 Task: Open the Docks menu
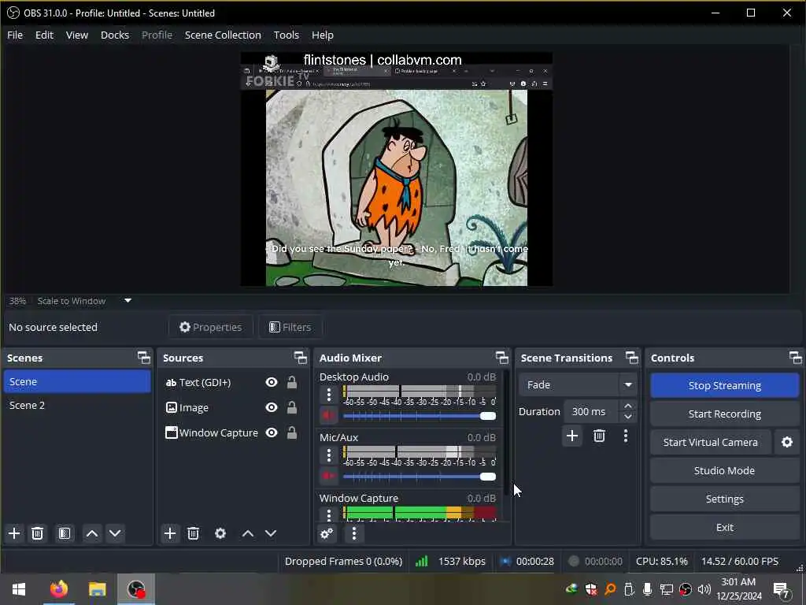(x=115, y=35)
